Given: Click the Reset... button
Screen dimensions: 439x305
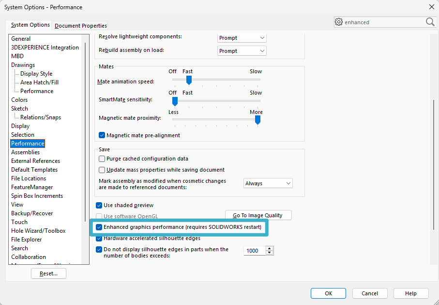Looking at the screenshot, I should click(48, 273).
